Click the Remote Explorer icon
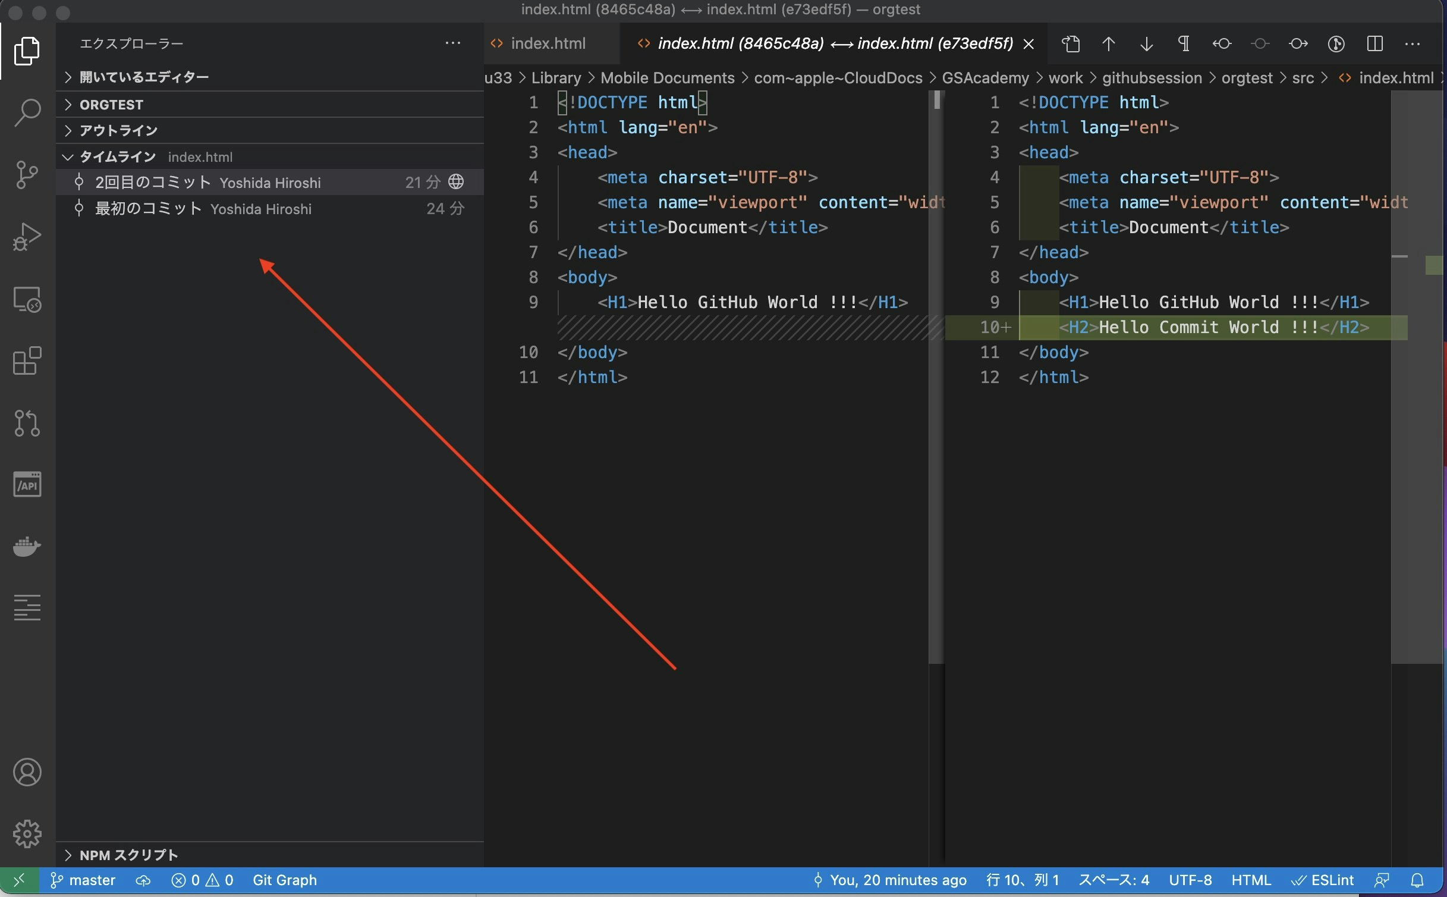Image resolution: width=1447 pixels, height=897 pixels. [27, 299]
